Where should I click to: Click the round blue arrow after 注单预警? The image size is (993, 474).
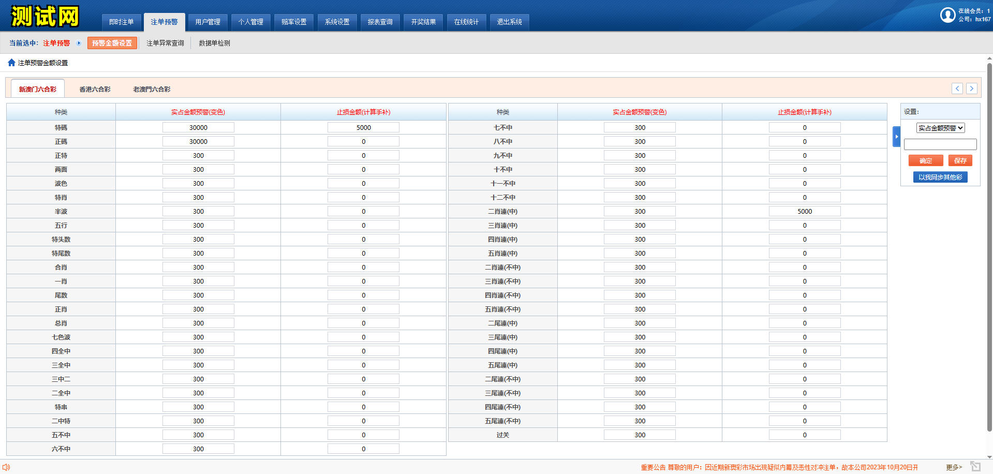(x=79, y=43)
